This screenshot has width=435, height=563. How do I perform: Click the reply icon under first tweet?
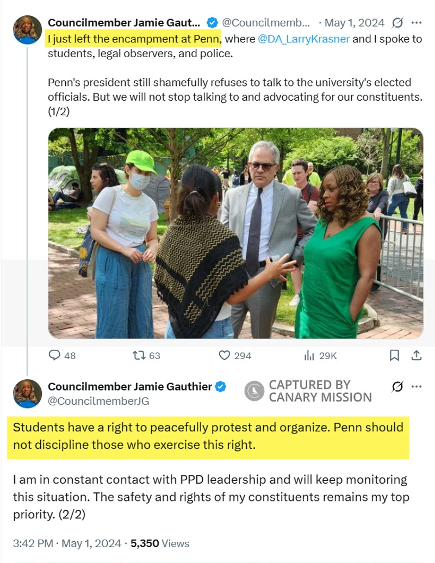[55, 355]
